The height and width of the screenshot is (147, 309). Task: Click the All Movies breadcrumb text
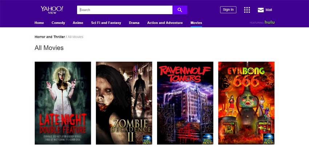tap(76, 37)
